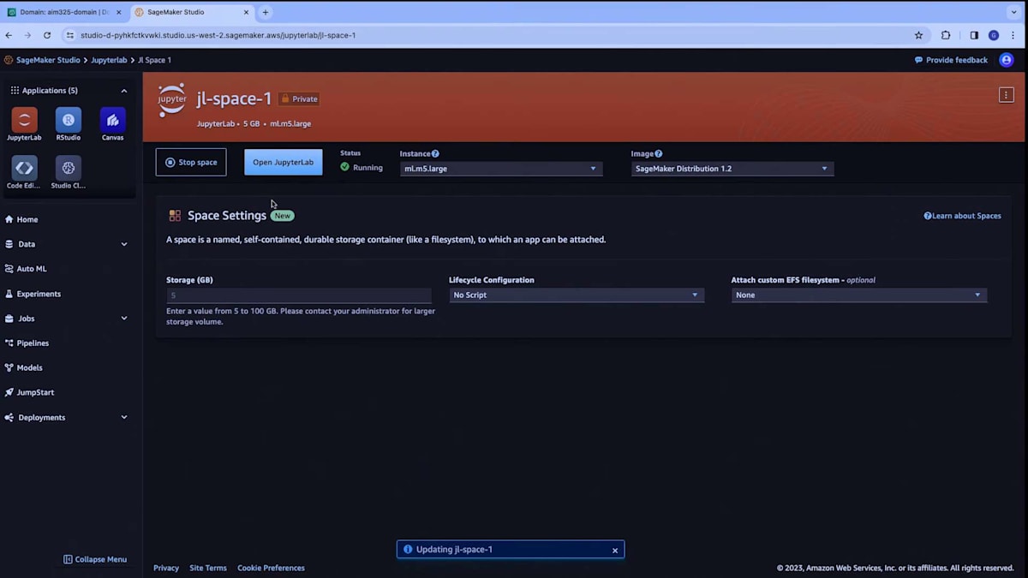This screenshot has height=578, width=1028.
Task: Switch to Domain aim325-domain browser tab
Action: (64, 12)
